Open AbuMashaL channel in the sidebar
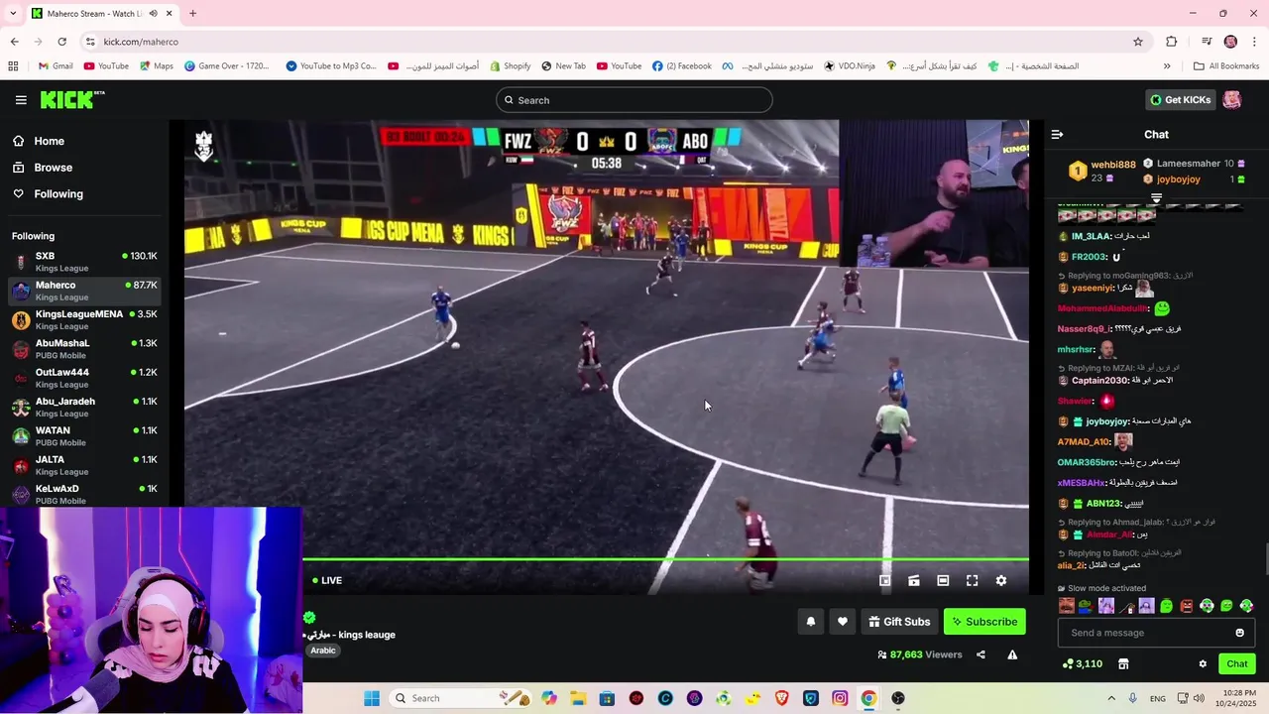 [x=84, y=349]
